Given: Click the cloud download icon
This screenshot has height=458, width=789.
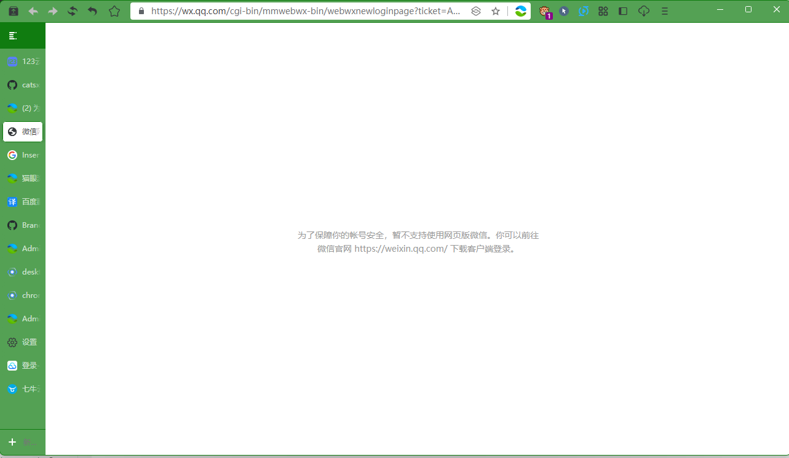Looking at the screenshot, I should 644,11.
